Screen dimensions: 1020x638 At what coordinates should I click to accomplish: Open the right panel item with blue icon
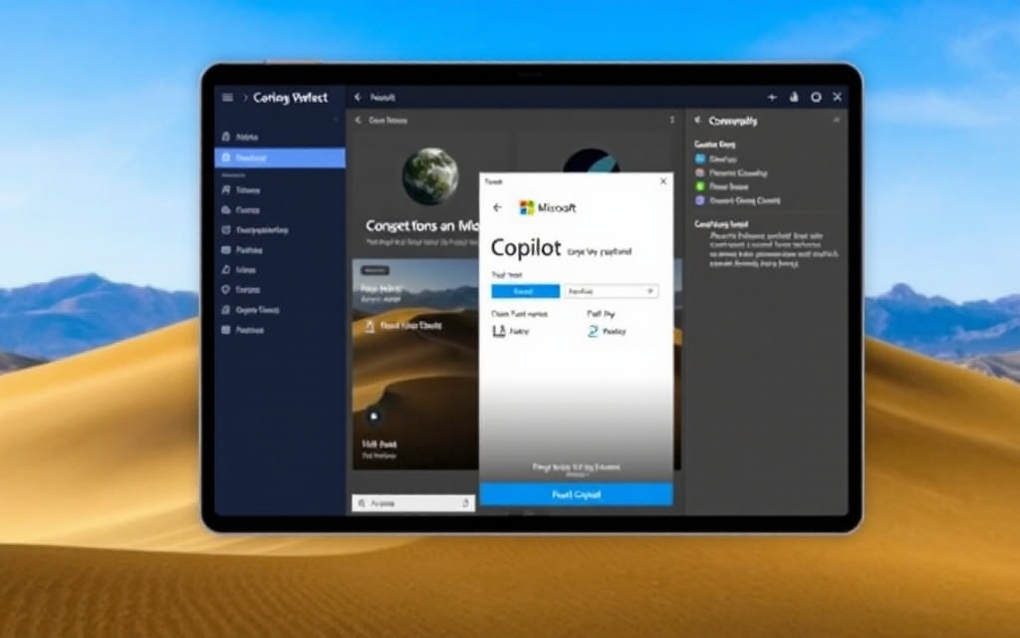[x=715, y=159]
